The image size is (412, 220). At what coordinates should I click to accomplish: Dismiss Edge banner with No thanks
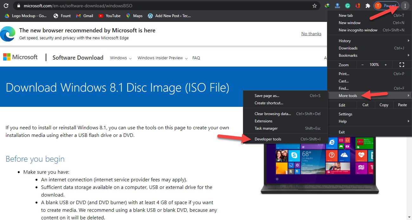(311, 34)
